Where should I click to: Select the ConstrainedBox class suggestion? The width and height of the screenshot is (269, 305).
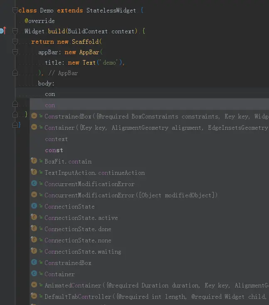pyautogui.click(x=149, y=263)
